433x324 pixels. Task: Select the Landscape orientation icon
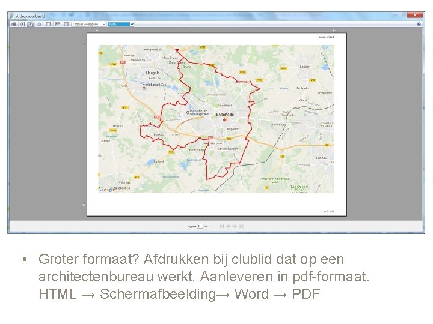pyautogui.click(x=31, y=24)
